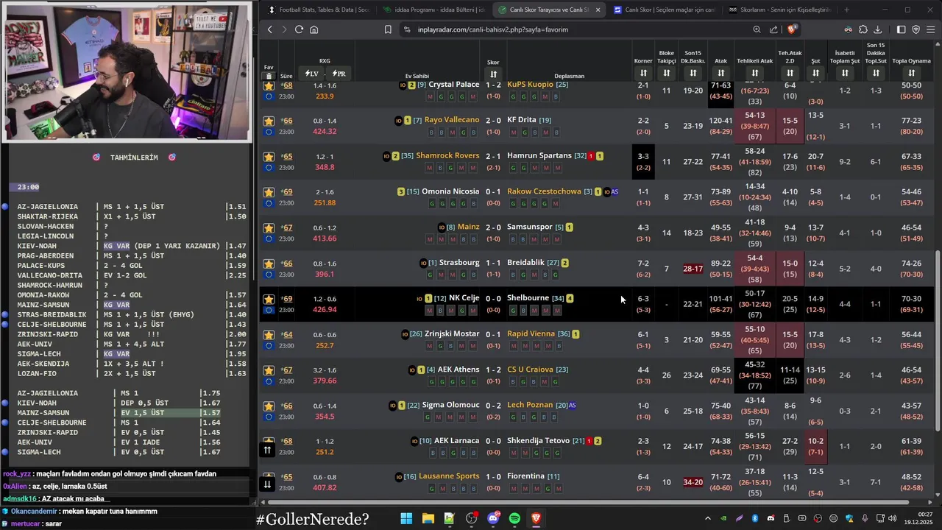
Task: Clear favorites using the trash icon
Action: click(269, 76)
